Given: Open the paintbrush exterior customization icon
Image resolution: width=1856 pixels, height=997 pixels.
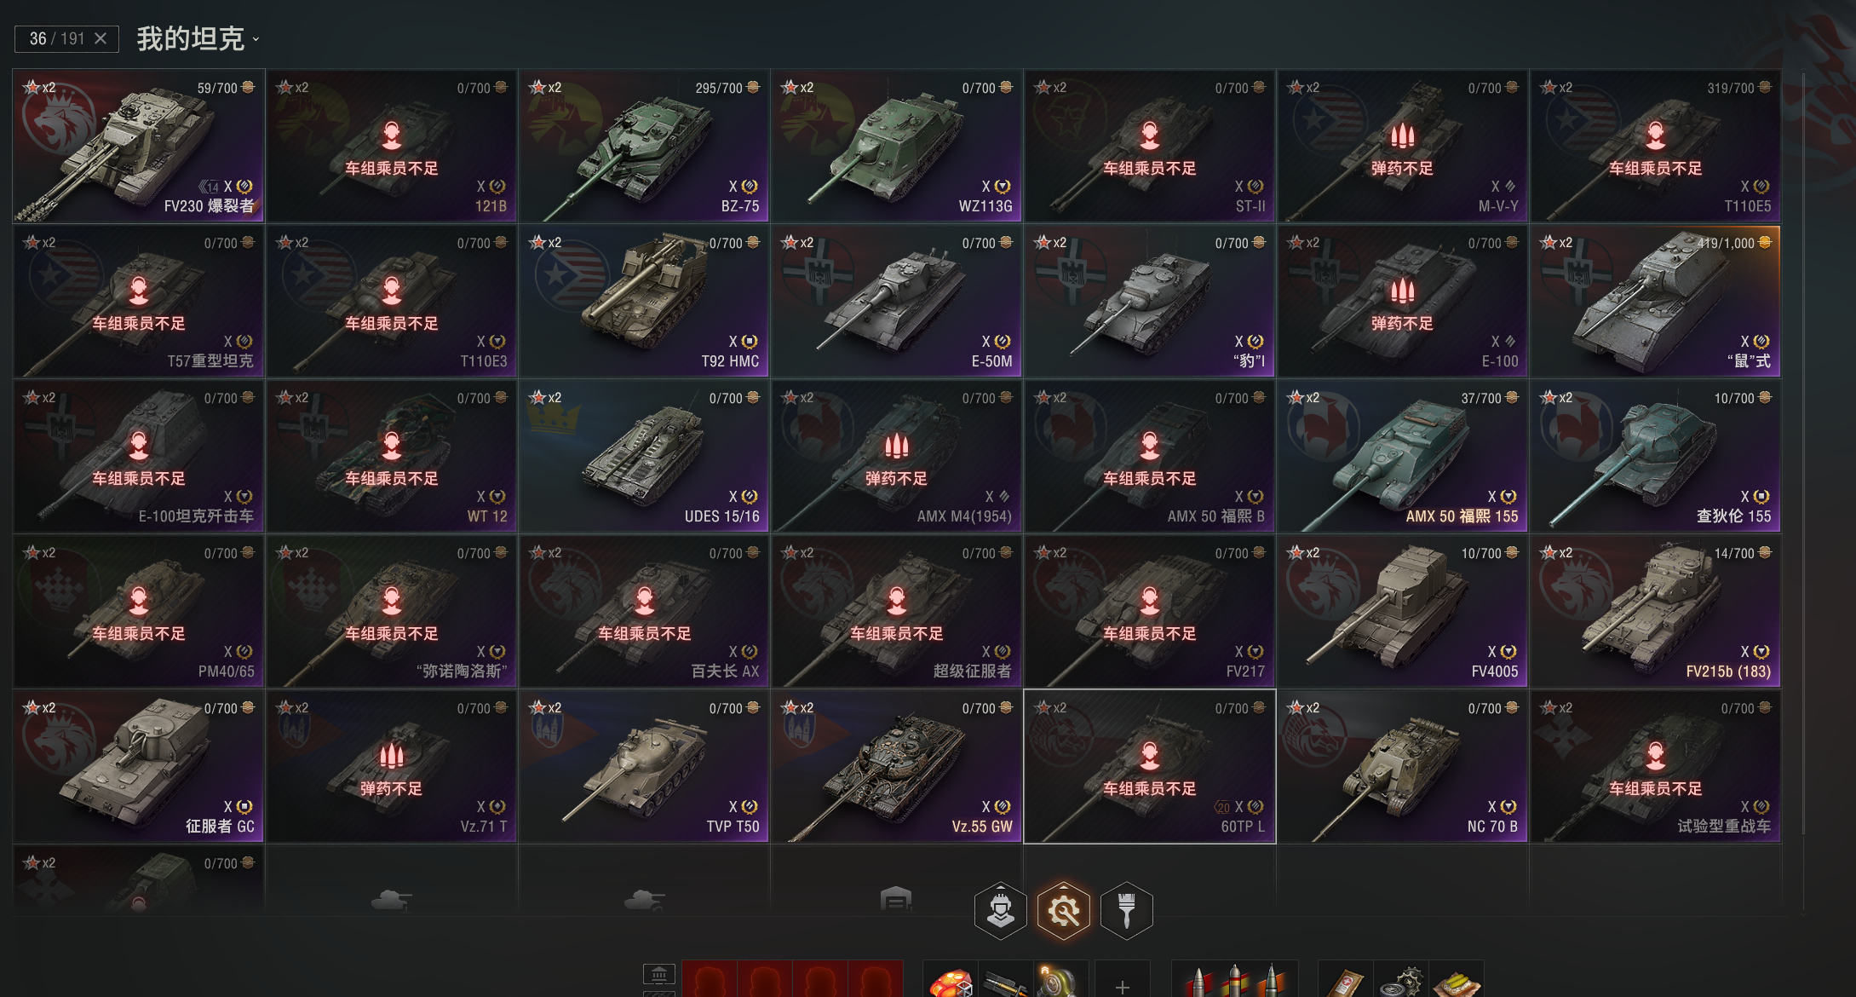Looking at the screenshot, I should point(1126,911).
